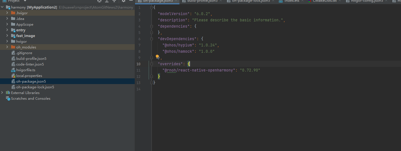Select the active oh-package.json5 editor tab
Image resolution: width=401 pixels, height=151 pixels.
157,1
